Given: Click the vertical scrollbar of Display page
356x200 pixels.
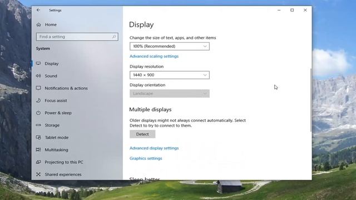Looking at the screenshot, I should pos(311,100).
